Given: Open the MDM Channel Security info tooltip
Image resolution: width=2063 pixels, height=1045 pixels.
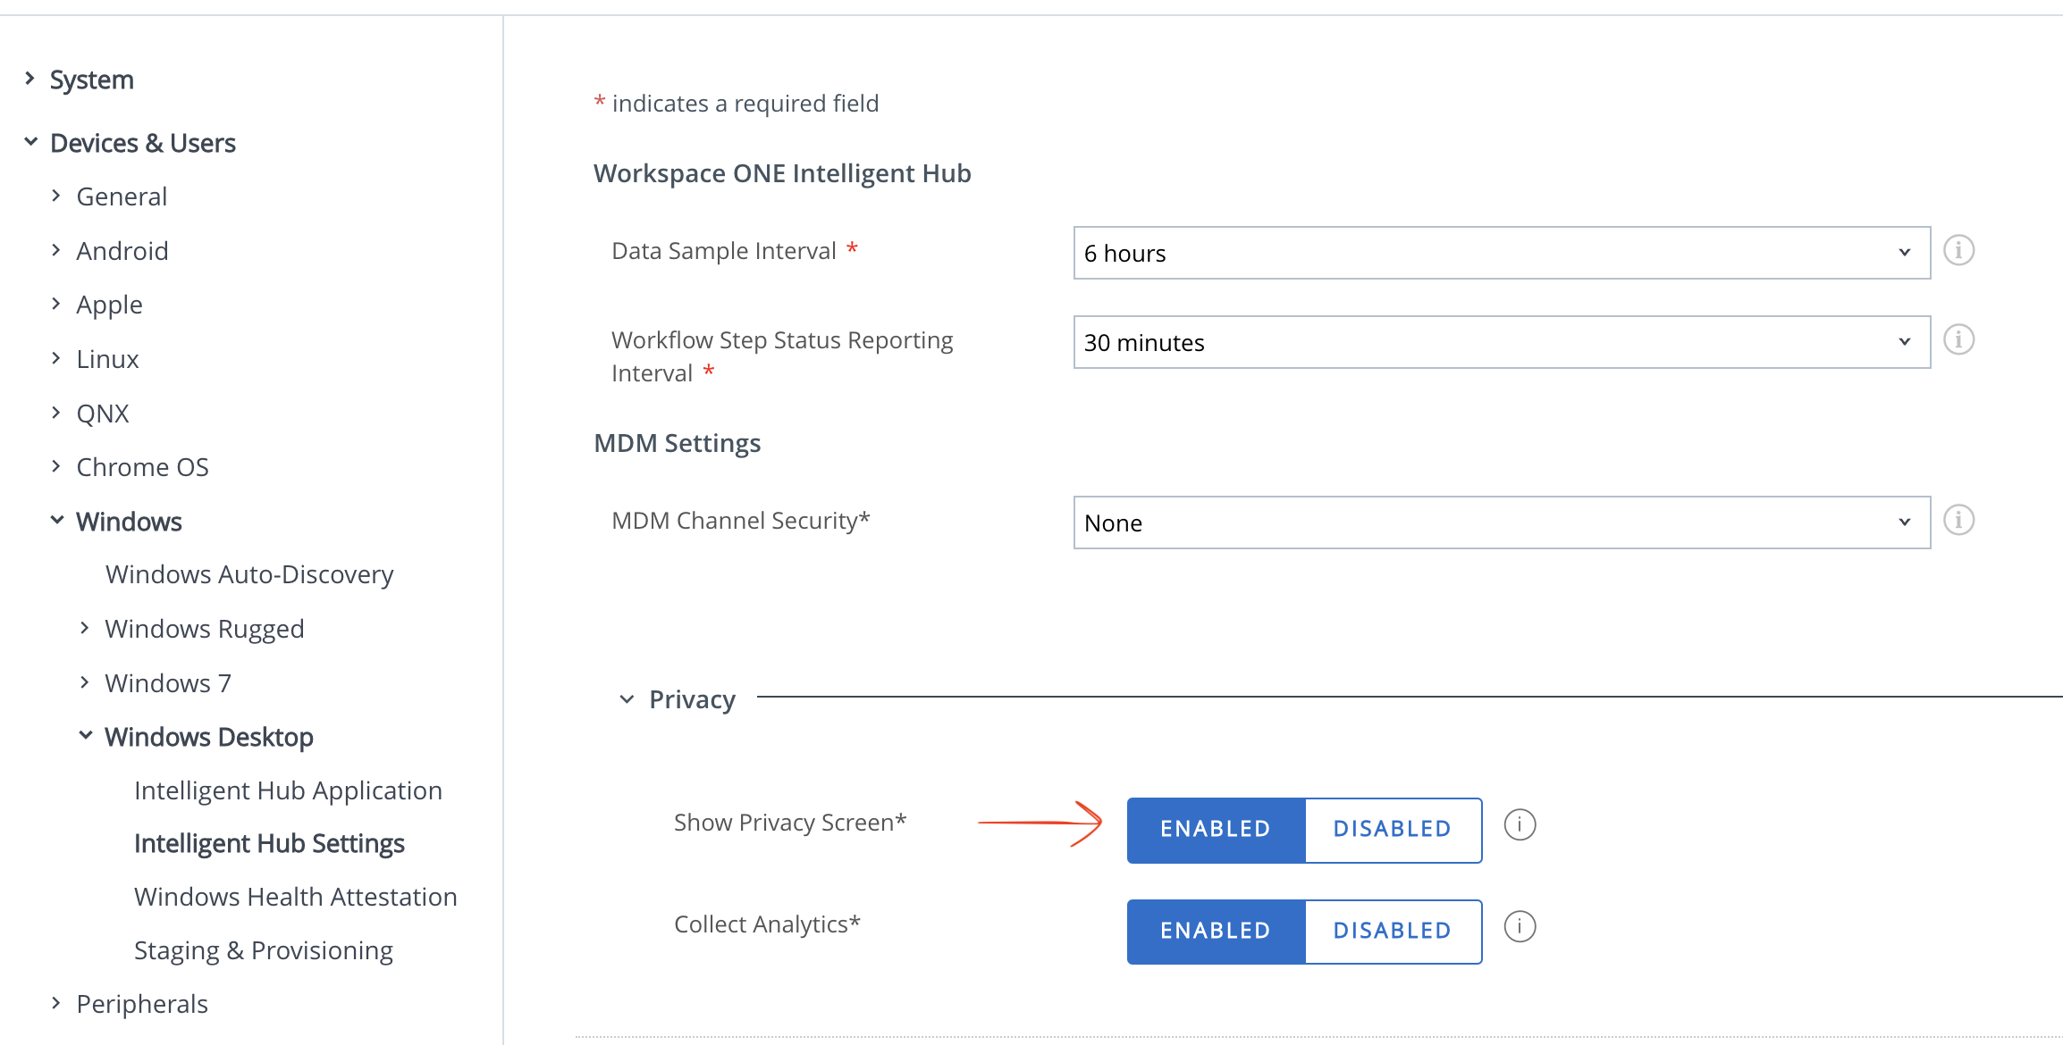Looking at the screenshot, I should coord(1959,521).
